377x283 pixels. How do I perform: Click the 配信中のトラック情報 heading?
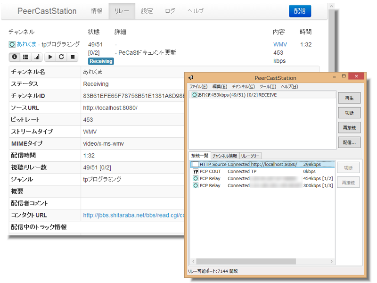(39, 227)
